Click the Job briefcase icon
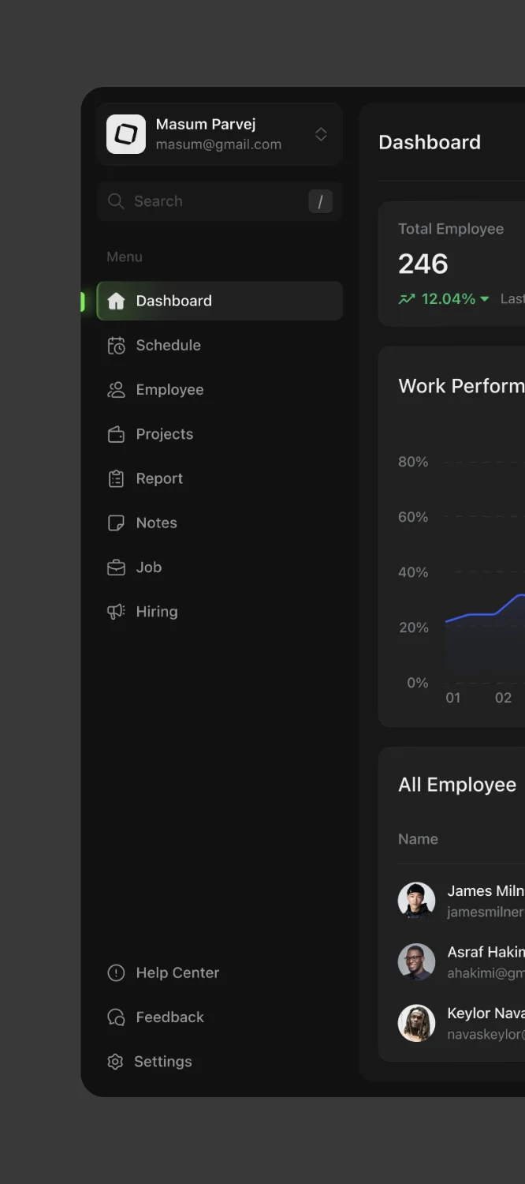 [x=116, y=568]
